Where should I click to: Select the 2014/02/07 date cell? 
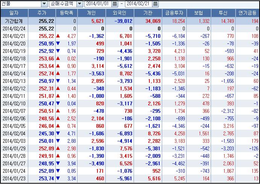14,111
